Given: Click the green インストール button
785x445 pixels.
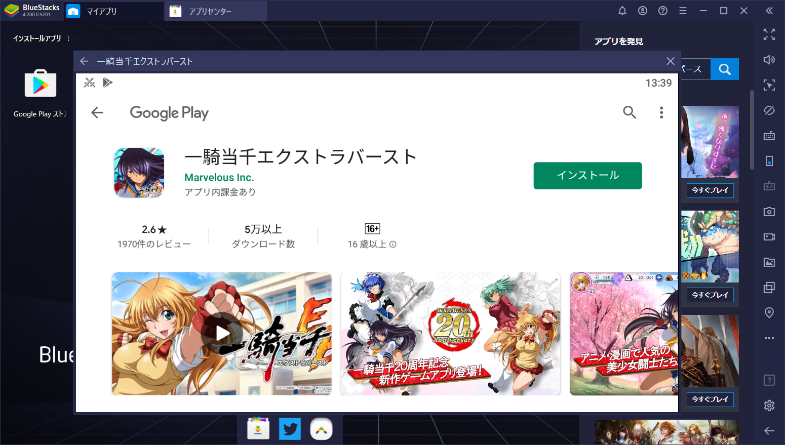Looking at the screenshot, I should (x=587, y=176).
